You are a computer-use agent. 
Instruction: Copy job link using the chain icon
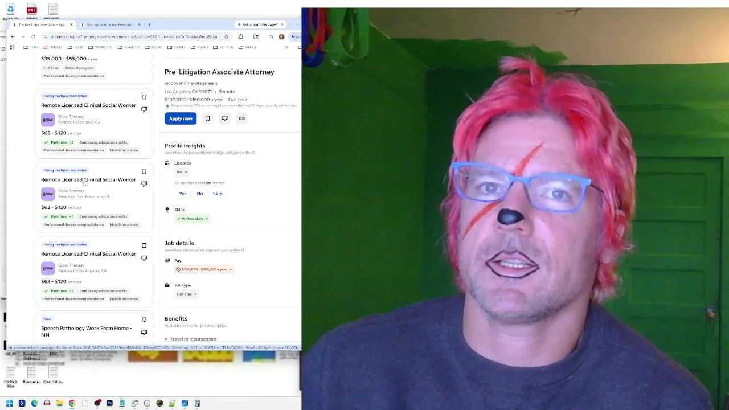tap(241, 118)
